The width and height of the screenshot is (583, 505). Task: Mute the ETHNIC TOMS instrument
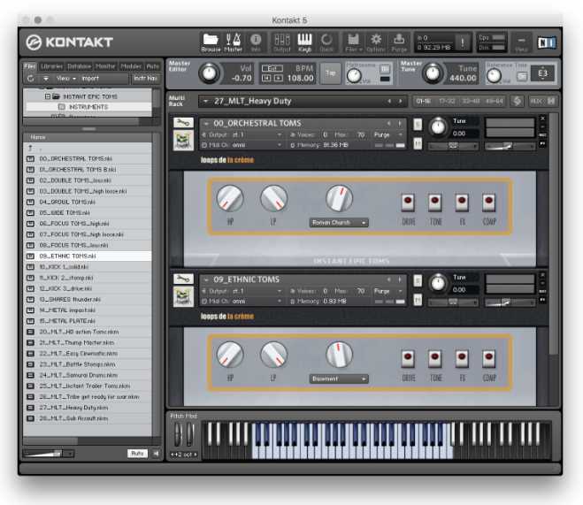click(x=418, y=300)
